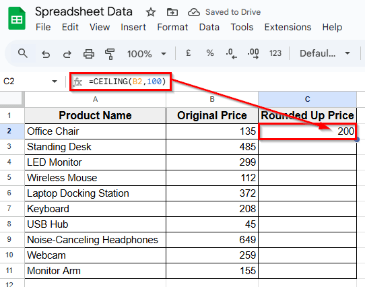
Task: Open the Format menu
Action: tap(172, 27)
